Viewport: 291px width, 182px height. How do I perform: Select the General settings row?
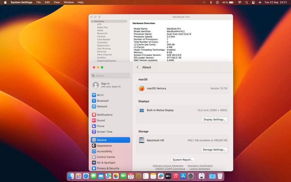pos(110,140)
